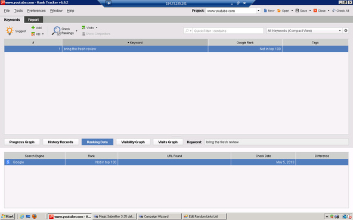
Task: Create a New project
Action: [x=269, y=11]
